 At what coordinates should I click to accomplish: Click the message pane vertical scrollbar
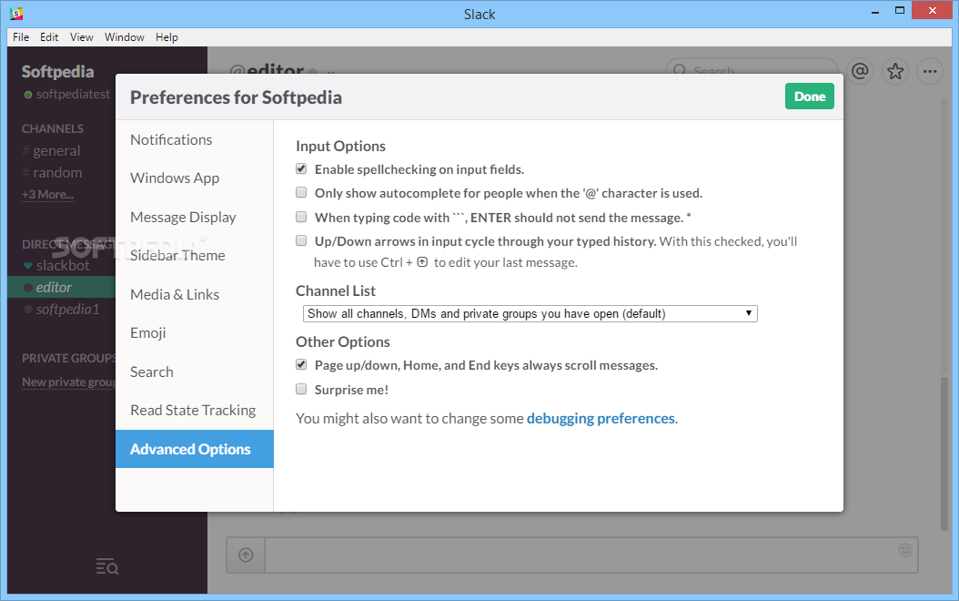click(944, 453)
